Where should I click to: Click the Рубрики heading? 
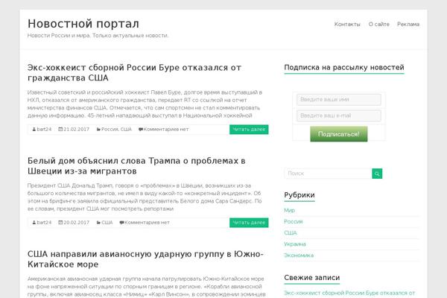[299, 195]
